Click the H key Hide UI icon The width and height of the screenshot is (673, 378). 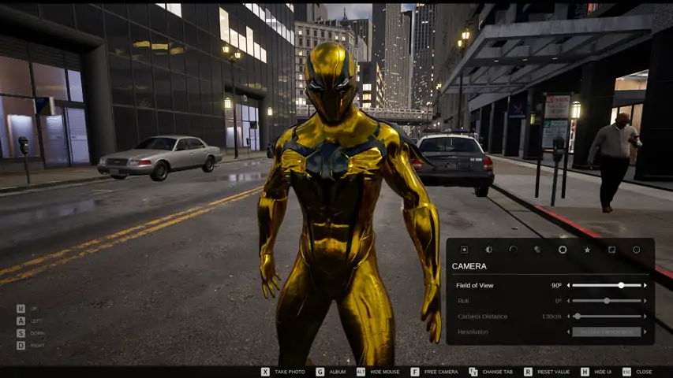pyautogui.click(x=585, y=372)
